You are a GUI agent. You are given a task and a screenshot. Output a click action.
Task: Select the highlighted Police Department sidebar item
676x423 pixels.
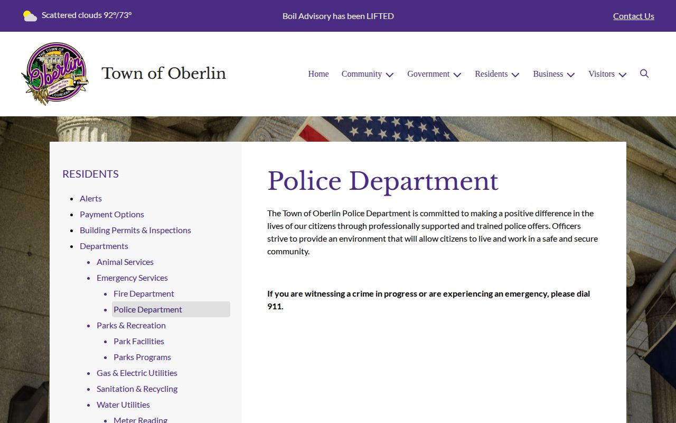(x=171, y=309)
